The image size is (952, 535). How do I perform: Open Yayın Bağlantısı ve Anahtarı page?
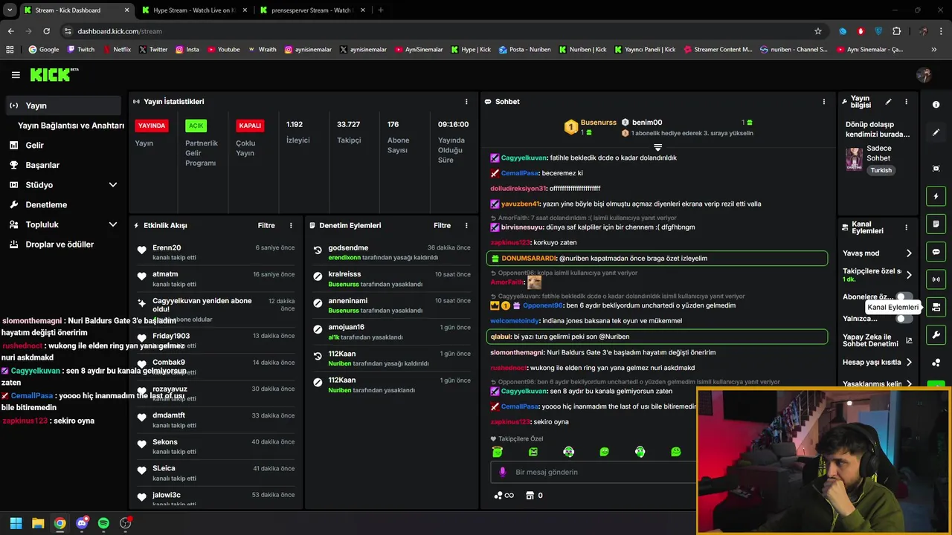click(x=71, y=126)
